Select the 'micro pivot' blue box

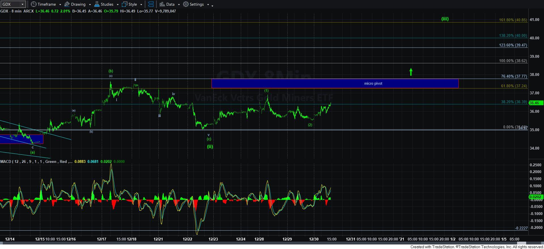[x=335, y=83]
